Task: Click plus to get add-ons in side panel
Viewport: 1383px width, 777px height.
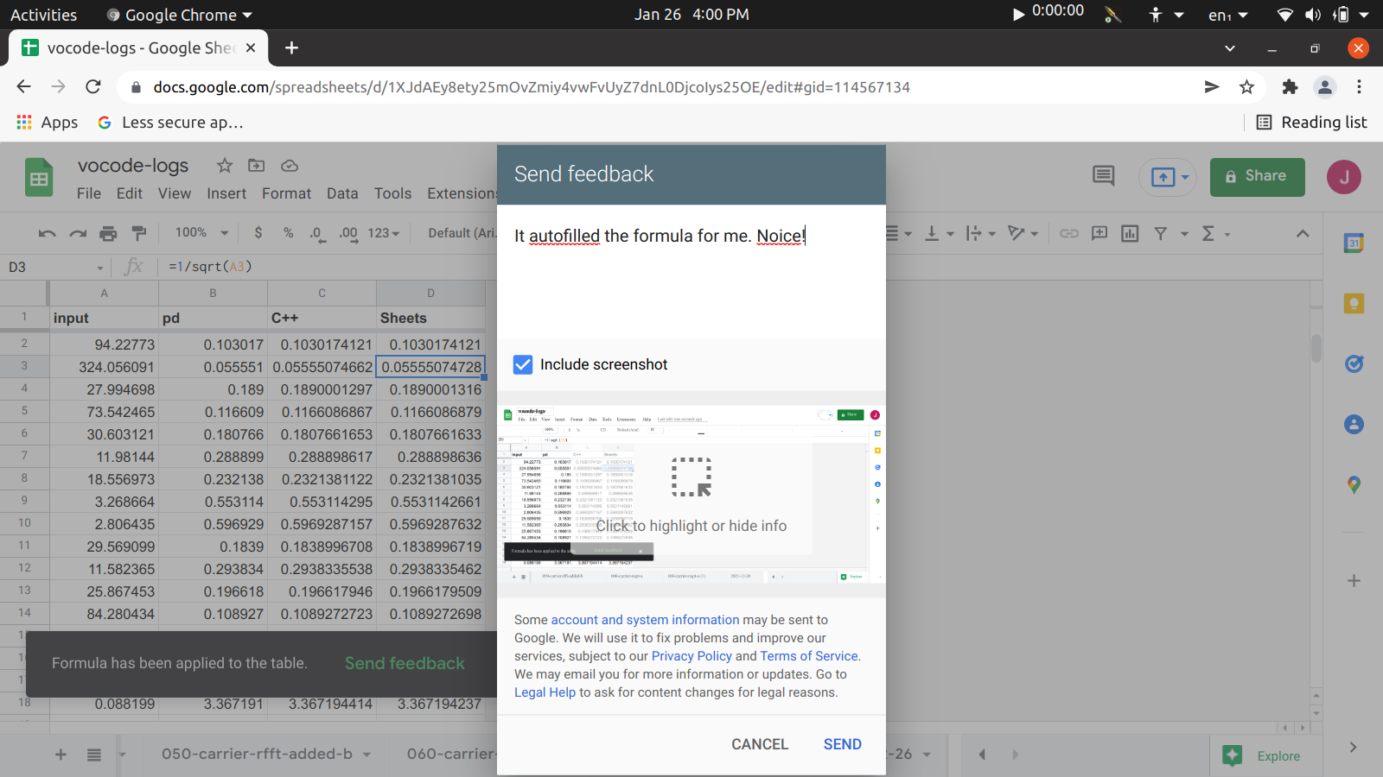Action: tap(1354, 581)
